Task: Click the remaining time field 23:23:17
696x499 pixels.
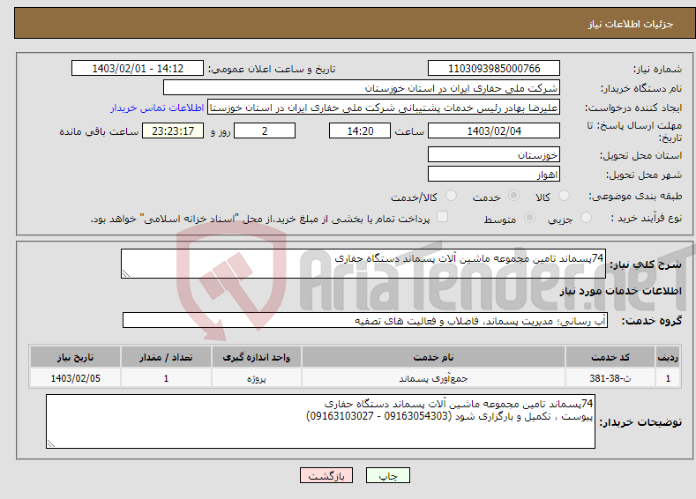Action: (173, 130)
